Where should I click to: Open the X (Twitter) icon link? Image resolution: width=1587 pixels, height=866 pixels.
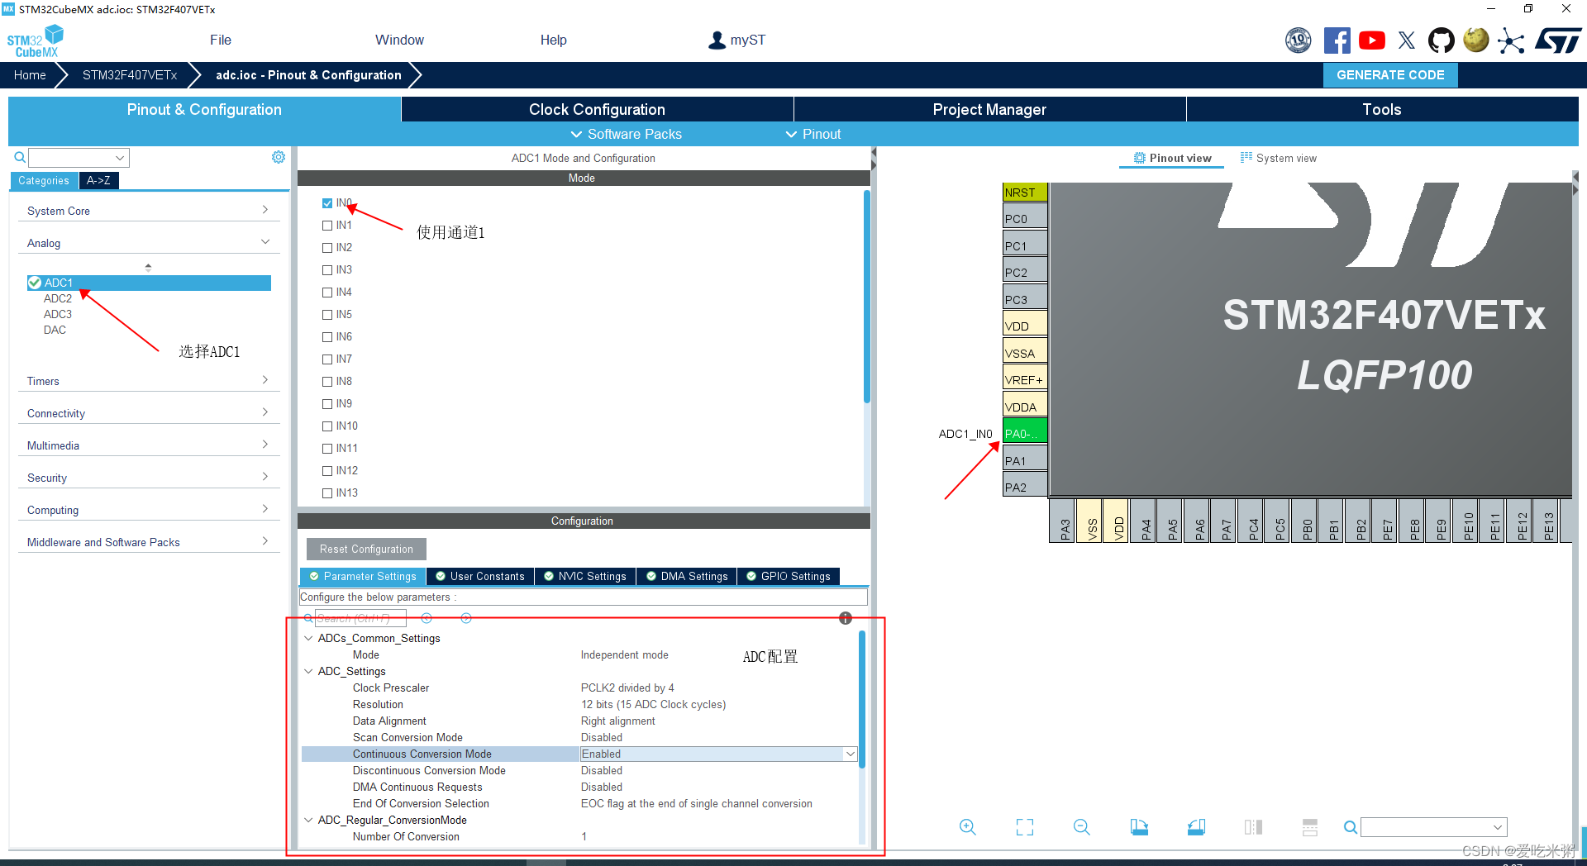(1407, 40)
